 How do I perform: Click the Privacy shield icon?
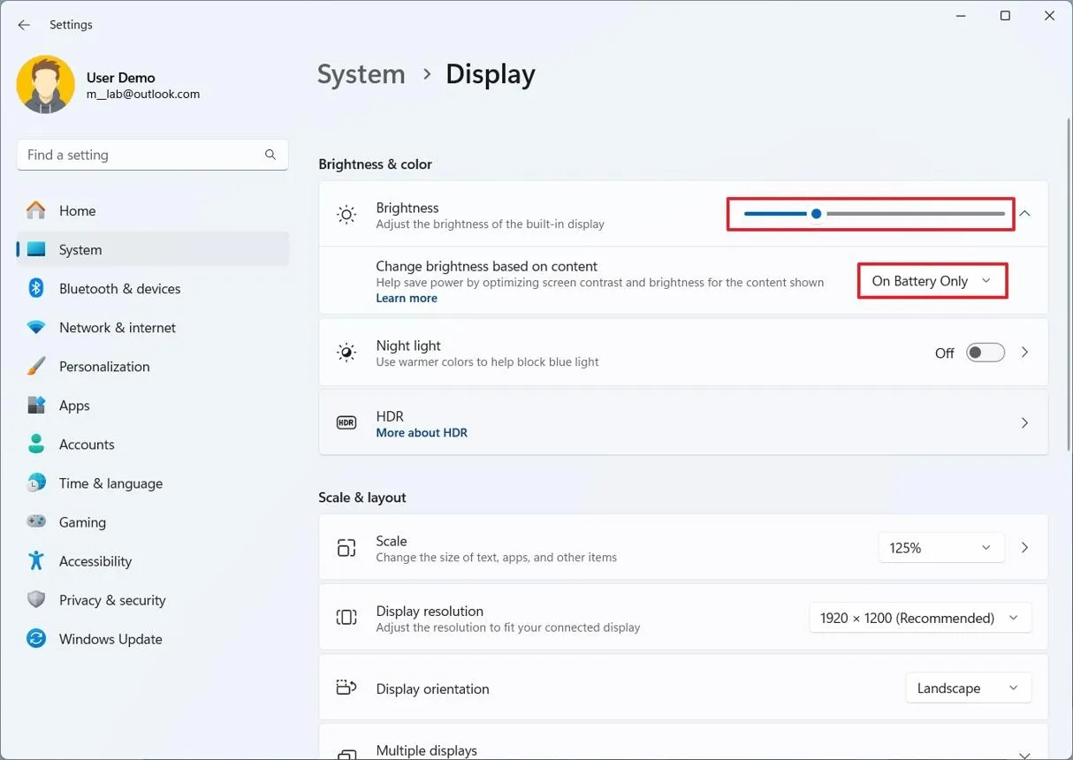tap(36, 599)
